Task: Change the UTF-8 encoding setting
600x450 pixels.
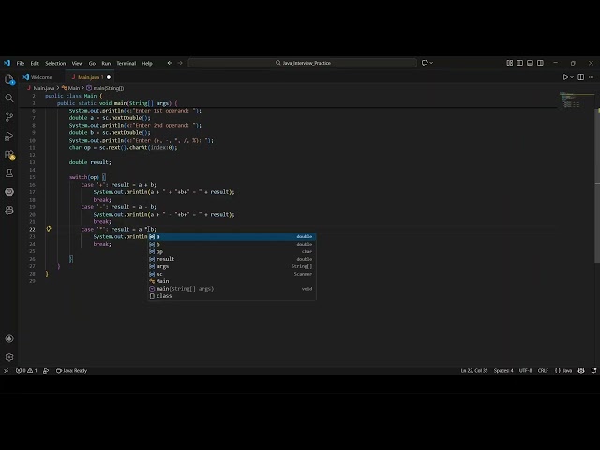Action: (x=525, y=370)
